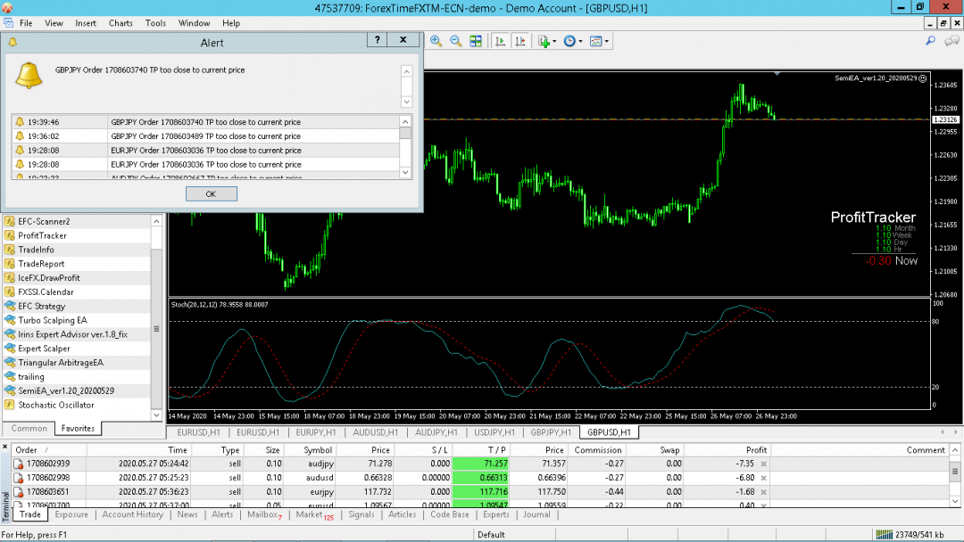
Task: Open the Indicators list icon
Action: point(544,41)
